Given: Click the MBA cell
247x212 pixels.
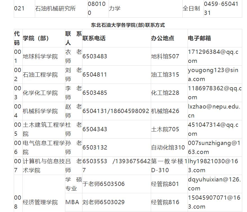Looking at the screenshot, I should click(x=72, y=202).
